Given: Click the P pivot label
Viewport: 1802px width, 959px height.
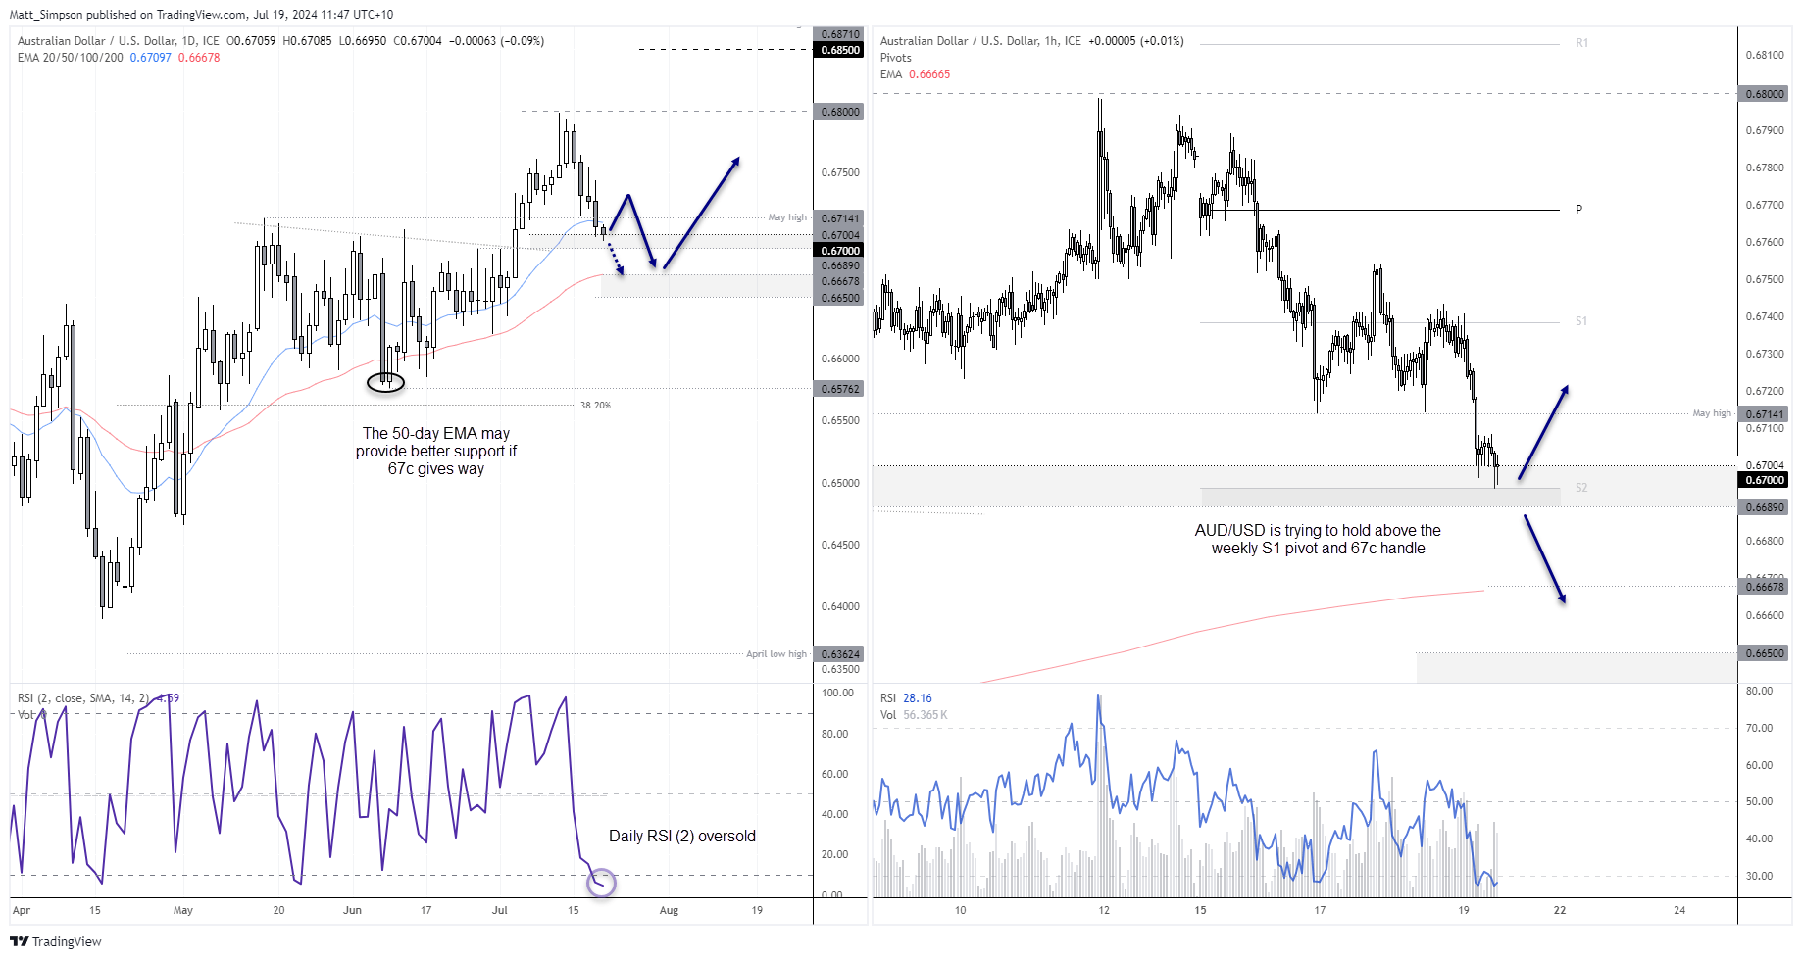Looking at the screenshot, I should coord(1579,210).
